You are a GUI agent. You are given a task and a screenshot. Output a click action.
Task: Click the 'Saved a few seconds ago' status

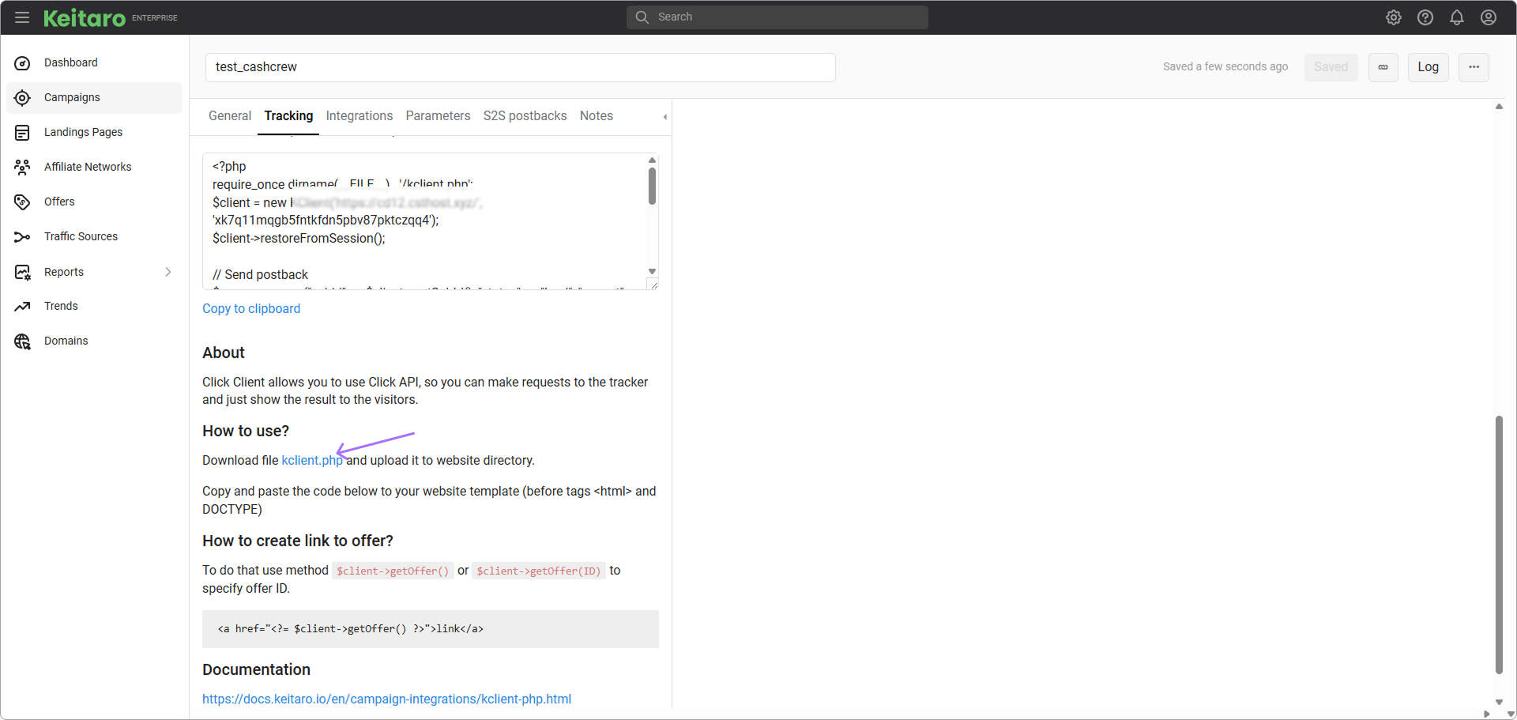[x=1225, y=67]
